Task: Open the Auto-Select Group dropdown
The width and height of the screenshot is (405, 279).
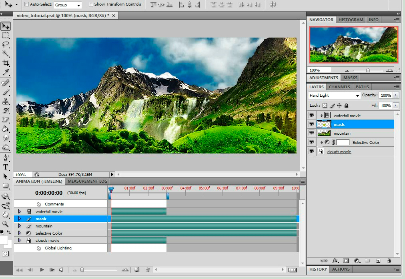Action: [x=68, y=5]
